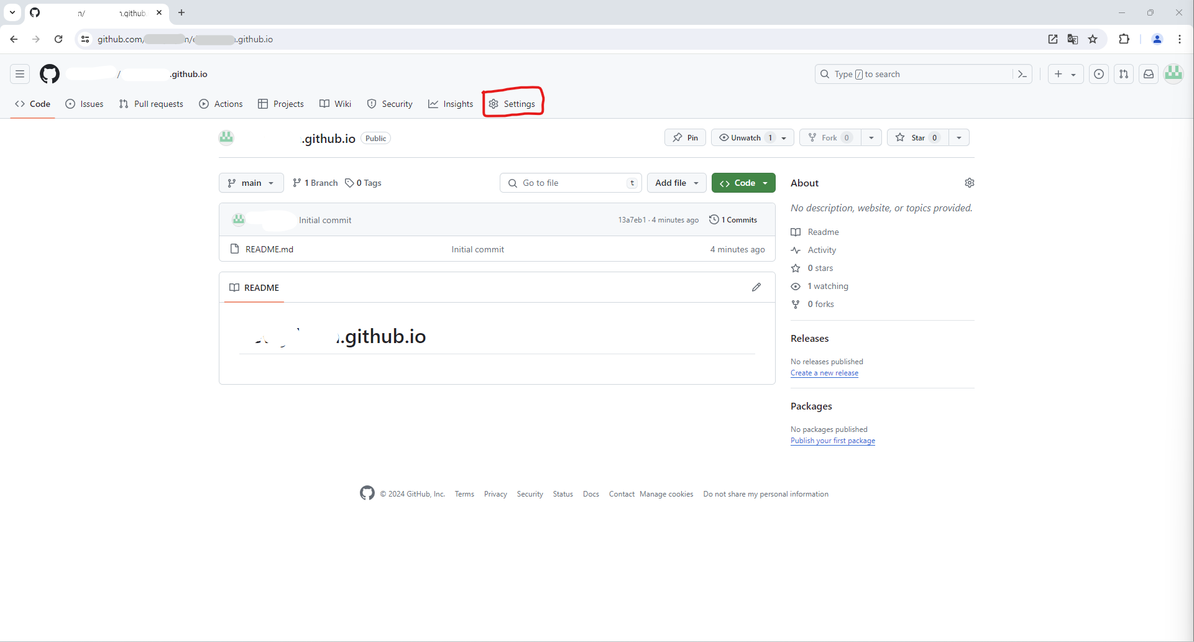Fork this repository

click(x=830, y=138)
